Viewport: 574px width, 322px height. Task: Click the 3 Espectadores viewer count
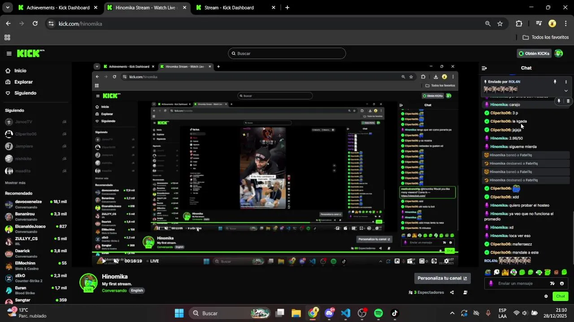pyautogui.click(x=426, y=292)
